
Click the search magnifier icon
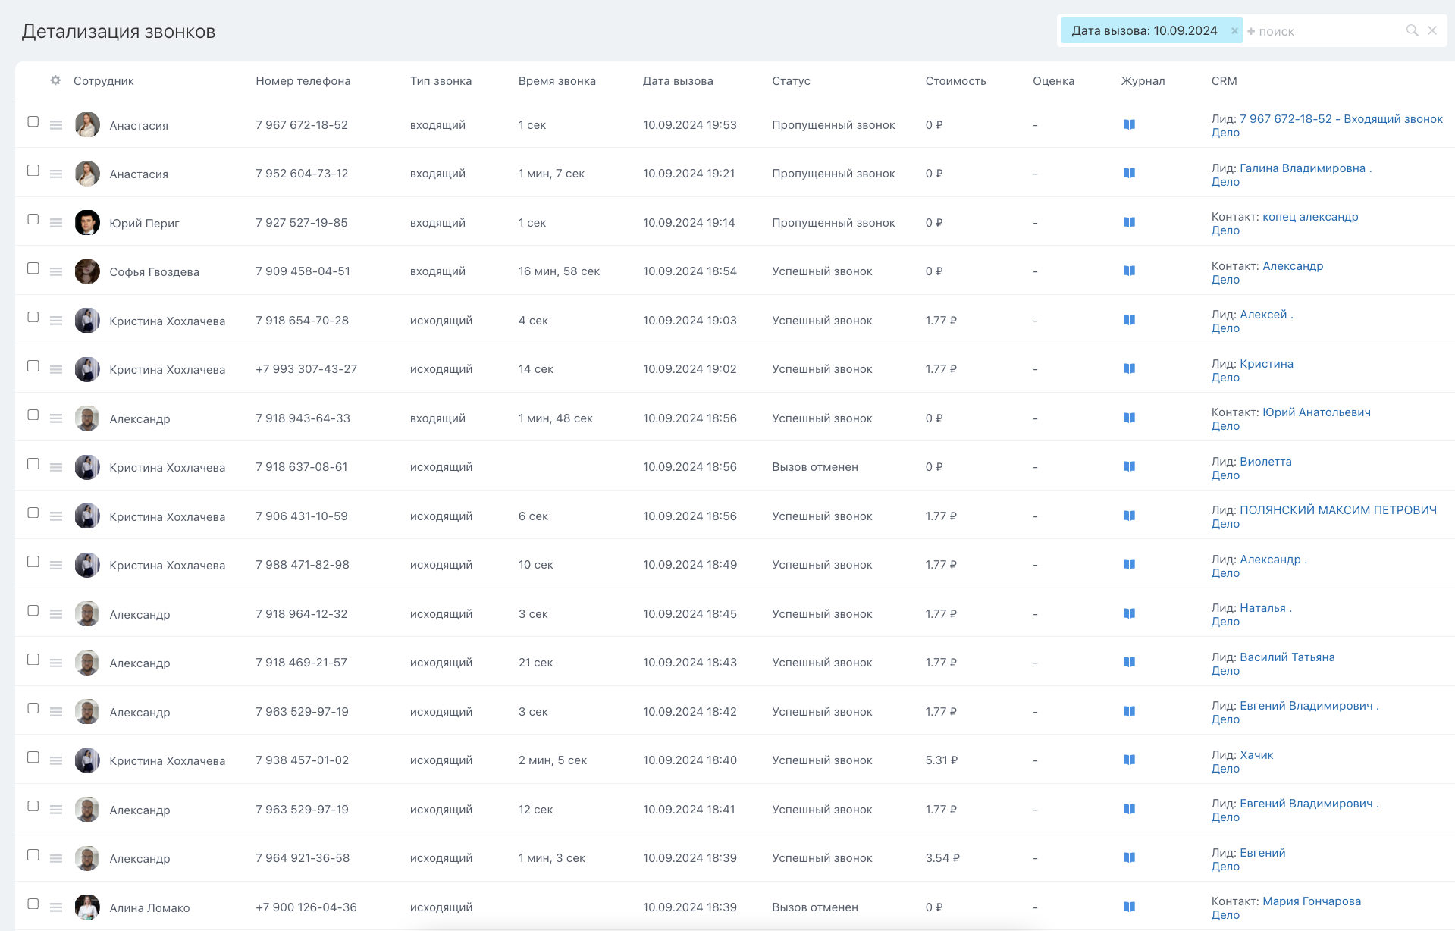(x=1412, y=31)
